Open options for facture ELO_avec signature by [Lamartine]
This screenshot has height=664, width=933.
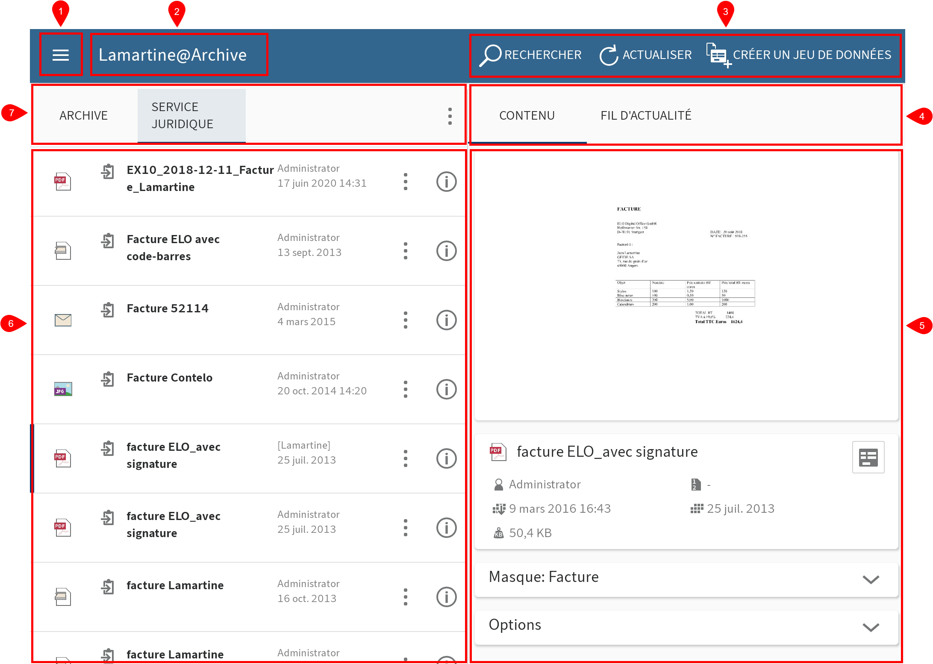point(405,458)
